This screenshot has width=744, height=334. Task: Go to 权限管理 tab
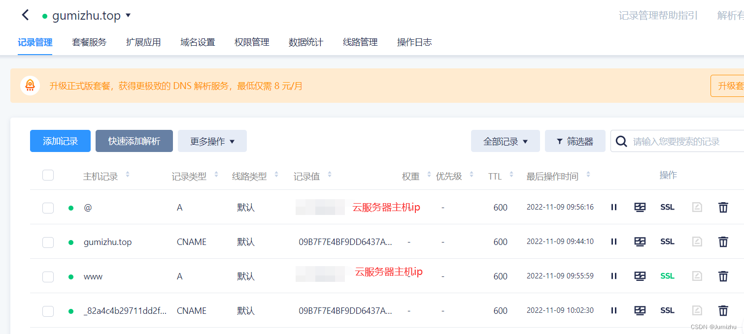pyautogui.click(x=252, y=42)
